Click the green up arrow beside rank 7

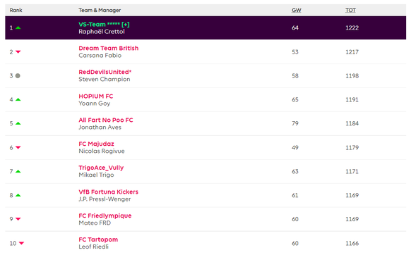coord(18,172)
